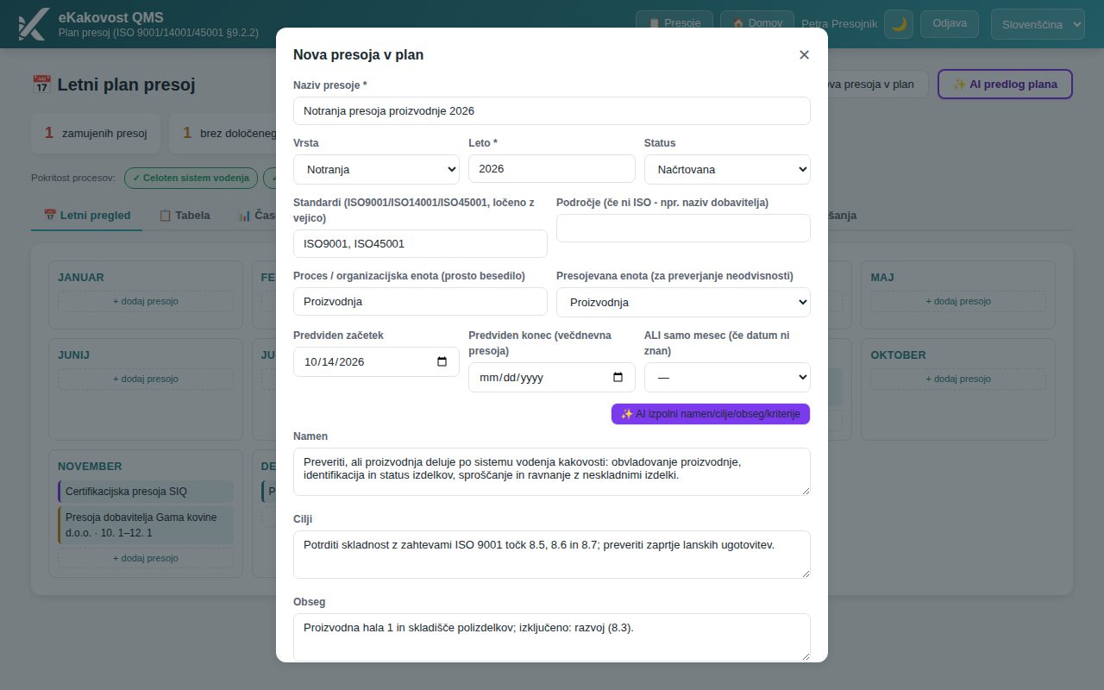1104x690 pixels.
Task: Add audit in Maj card
Action: (x=958, y=302)
